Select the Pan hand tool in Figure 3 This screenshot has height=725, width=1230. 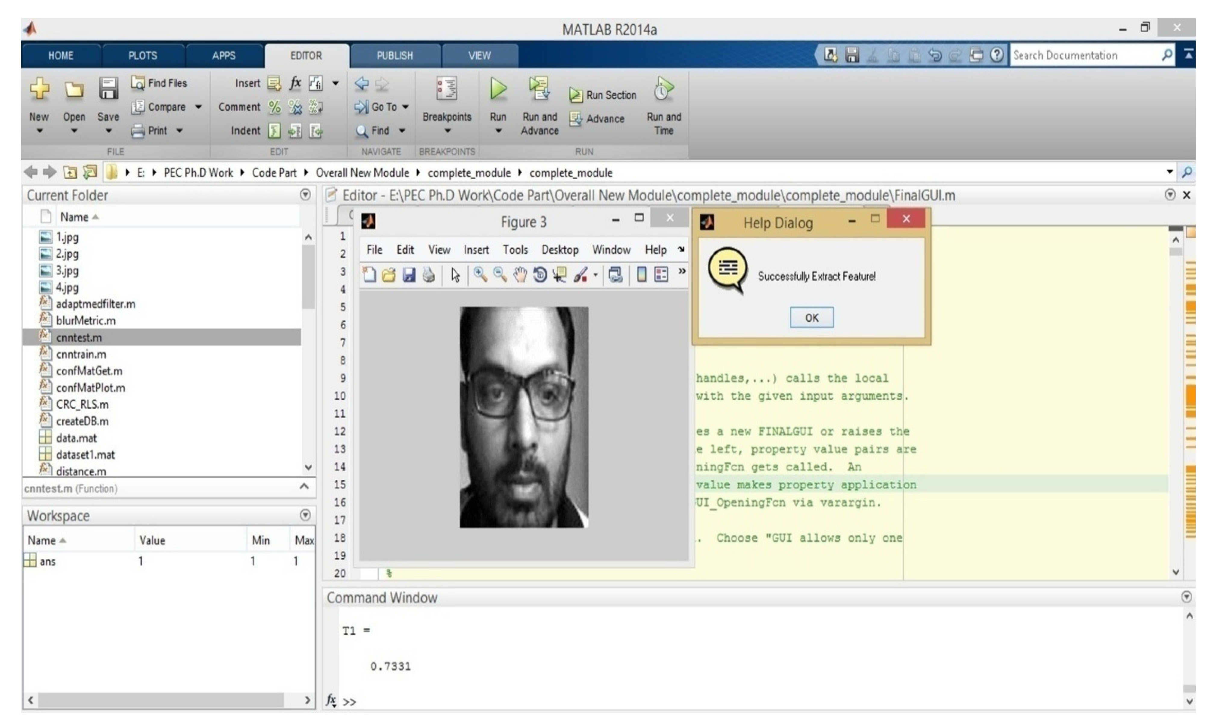(520, 275)
